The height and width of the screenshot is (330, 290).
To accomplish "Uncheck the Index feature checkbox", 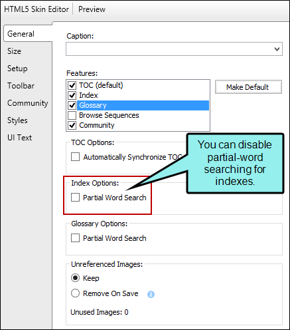I will 72,95.
